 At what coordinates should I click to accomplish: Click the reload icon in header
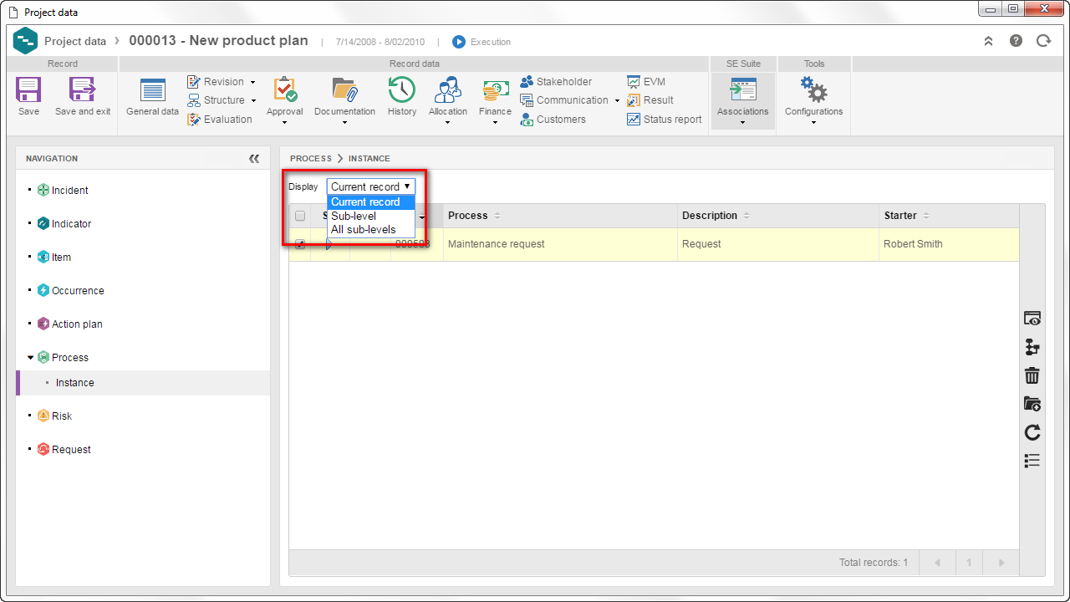coord(1043,41)
